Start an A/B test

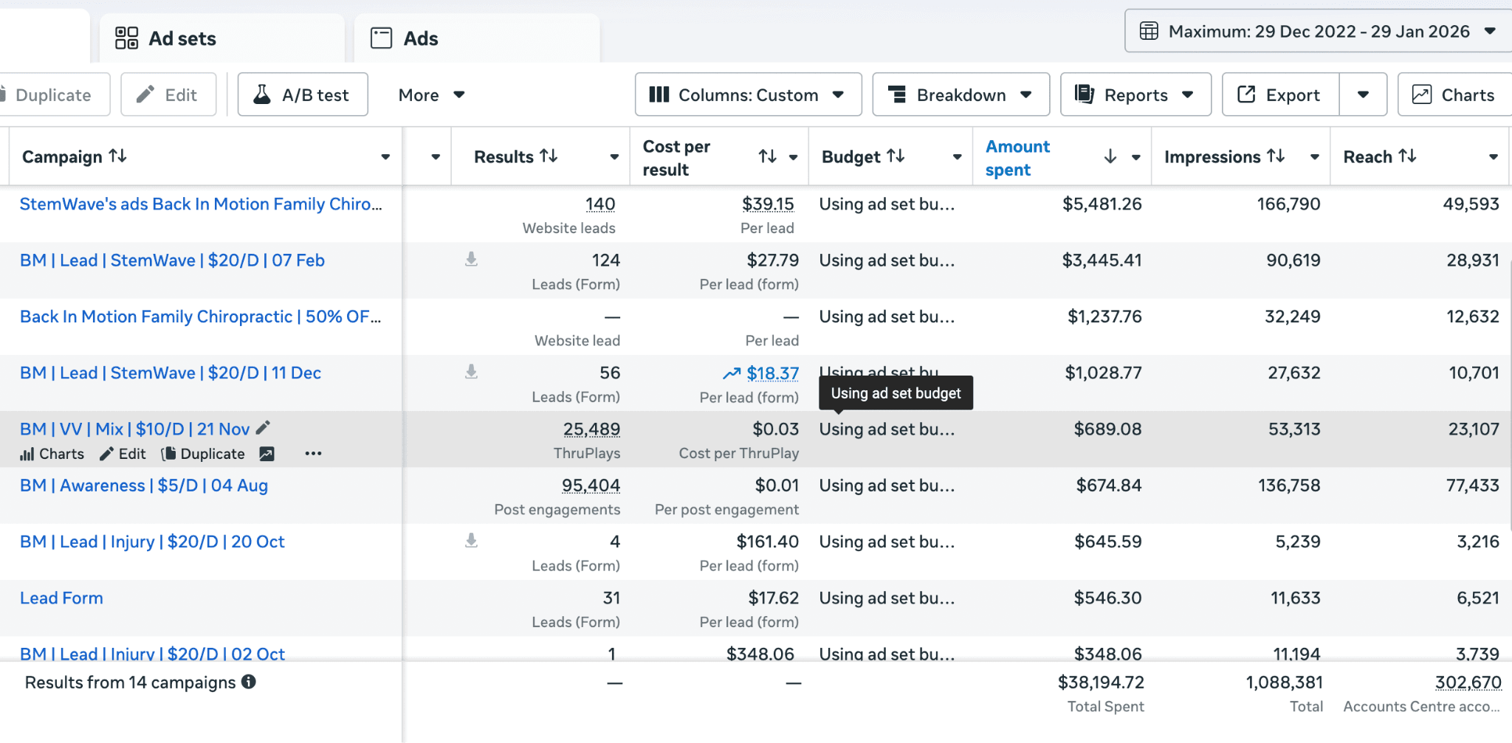[303, 94]
